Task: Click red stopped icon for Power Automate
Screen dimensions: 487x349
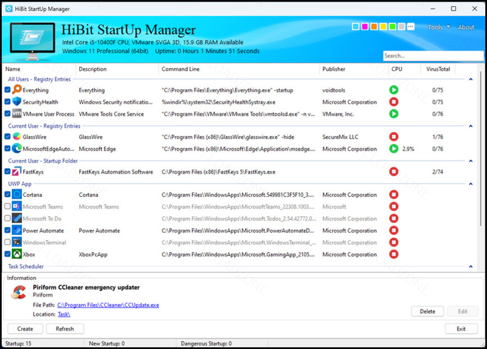Action: (x=394, y=230)
